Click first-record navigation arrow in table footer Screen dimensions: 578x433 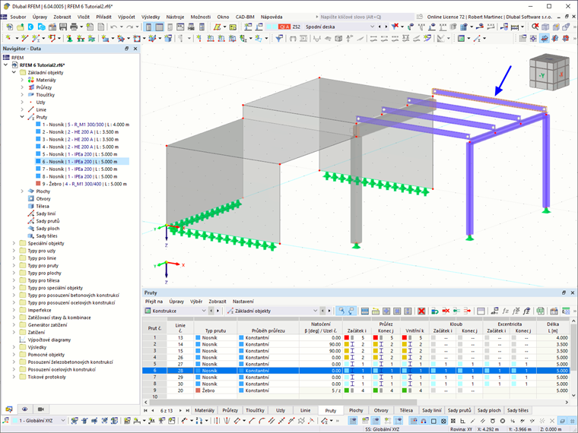(145, 410)
